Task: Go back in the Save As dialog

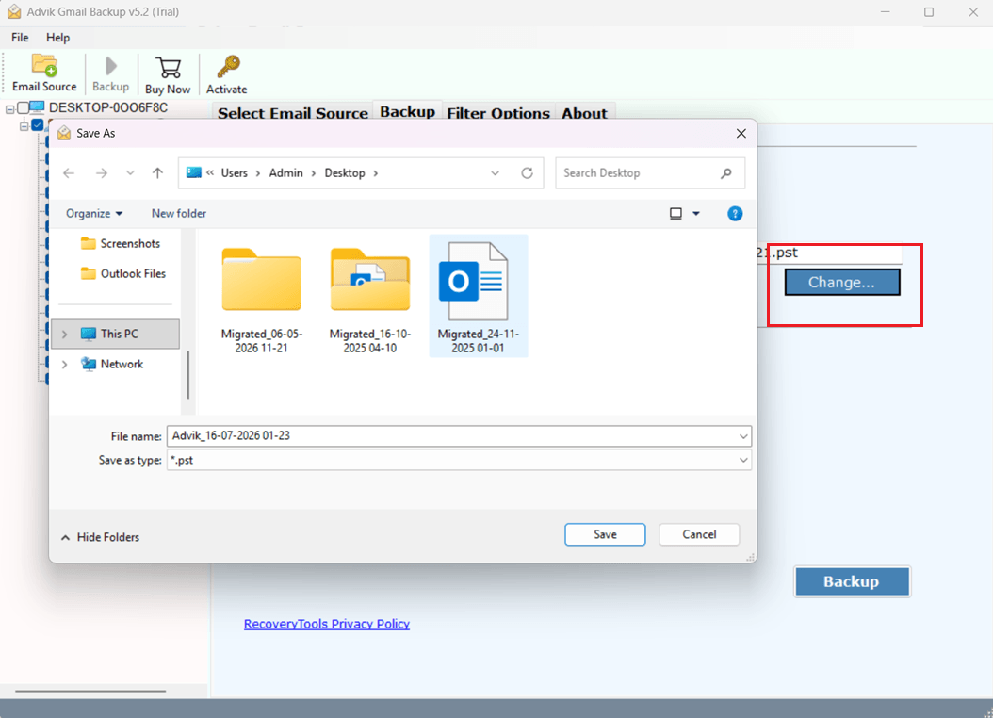Action: point(69,172)
